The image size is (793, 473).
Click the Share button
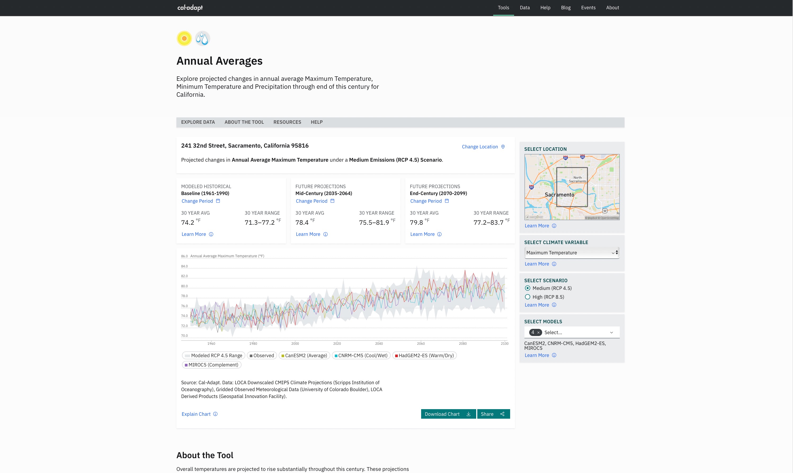click(x=493, y=414)
